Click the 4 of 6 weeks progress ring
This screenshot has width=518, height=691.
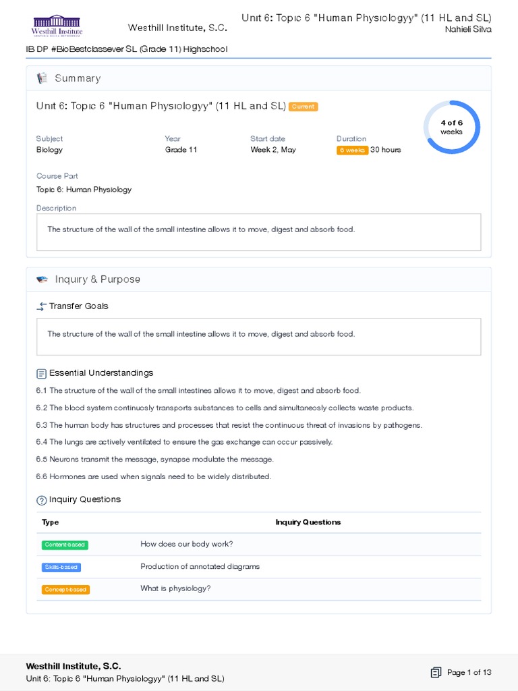pos(451,127)
